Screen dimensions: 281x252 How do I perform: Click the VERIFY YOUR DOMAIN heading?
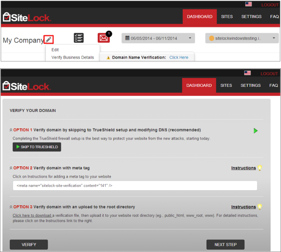tap(33, 110)
